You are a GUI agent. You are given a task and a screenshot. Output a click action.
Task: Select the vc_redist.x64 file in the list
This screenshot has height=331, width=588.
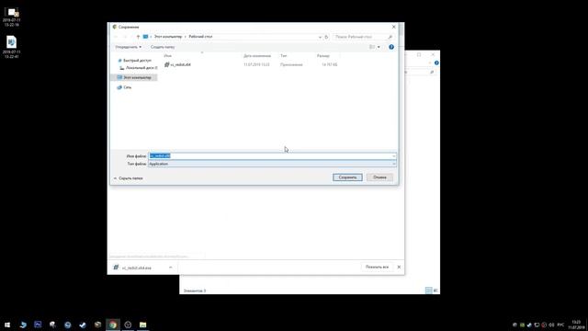[x=177, y=64]
